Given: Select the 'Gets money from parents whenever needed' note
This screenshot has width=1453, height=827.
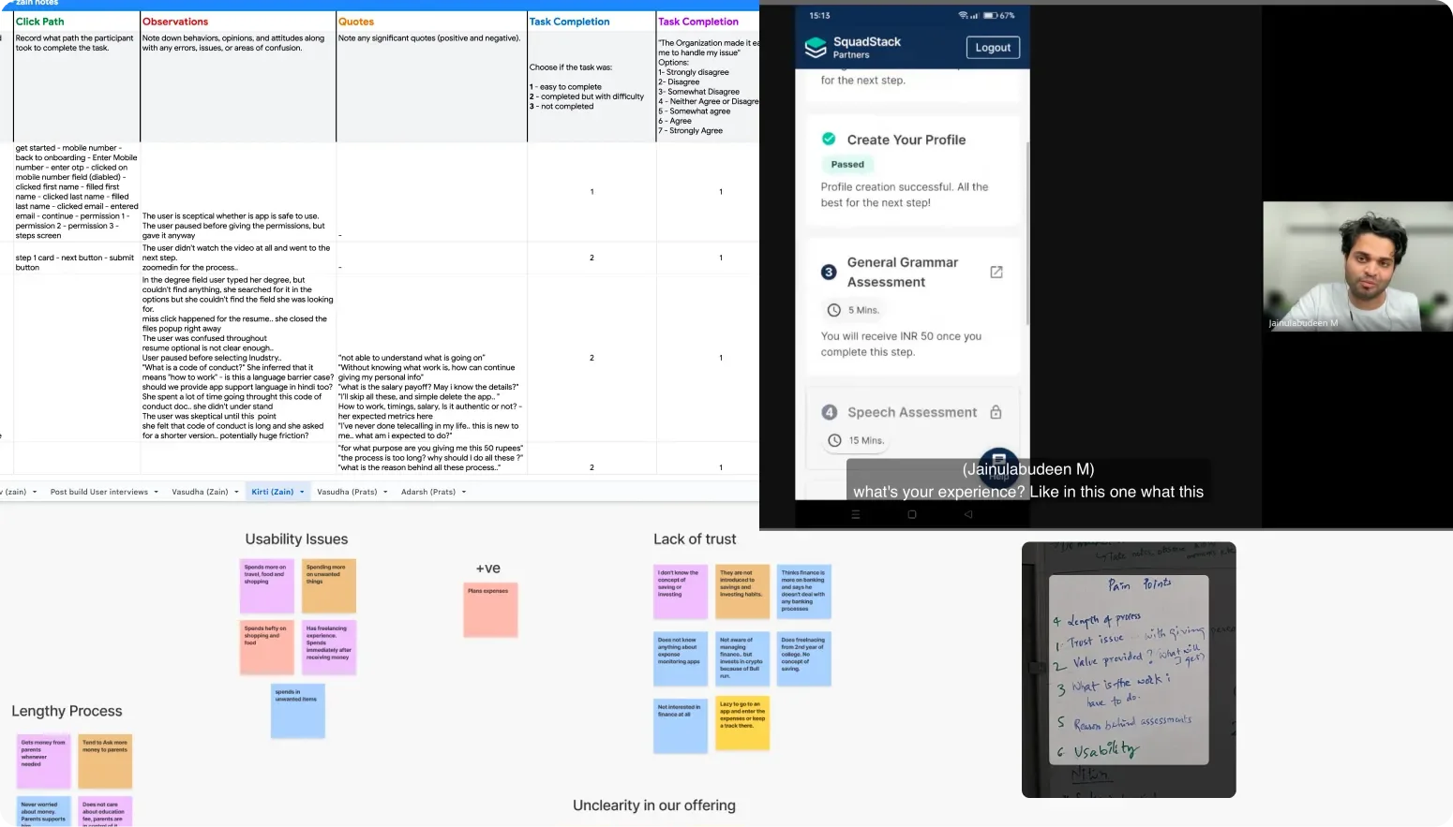Looking at the screenshot, I should (x=44, y=761).
